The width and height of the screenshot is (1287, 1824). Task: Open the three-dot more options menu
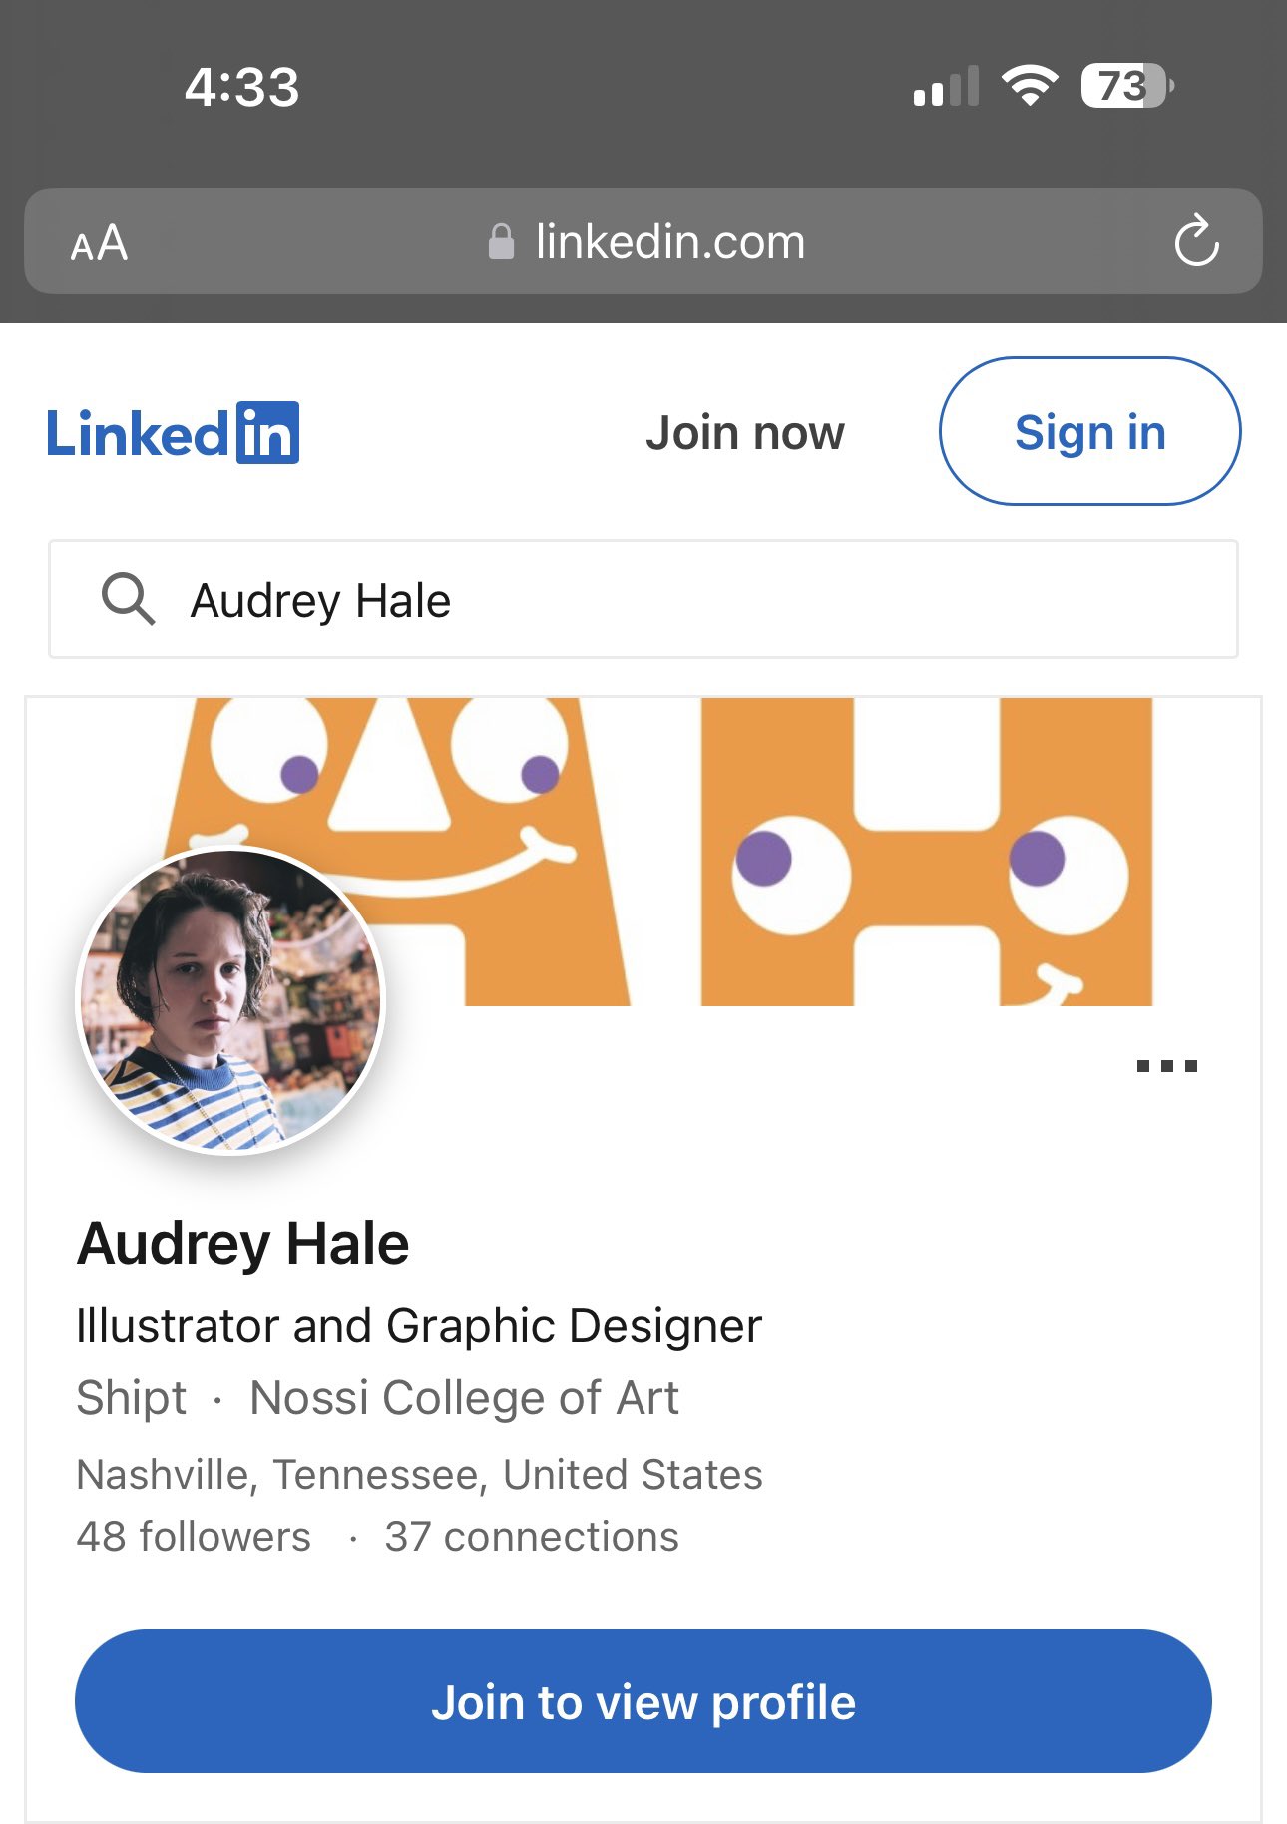coord(1166,1066)
